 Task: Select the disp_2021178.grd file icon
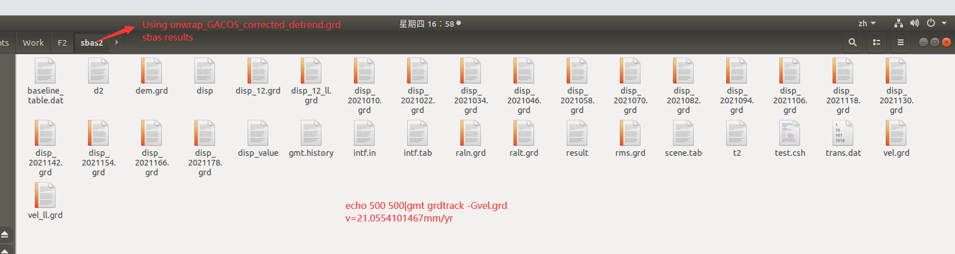coord(205,133)
